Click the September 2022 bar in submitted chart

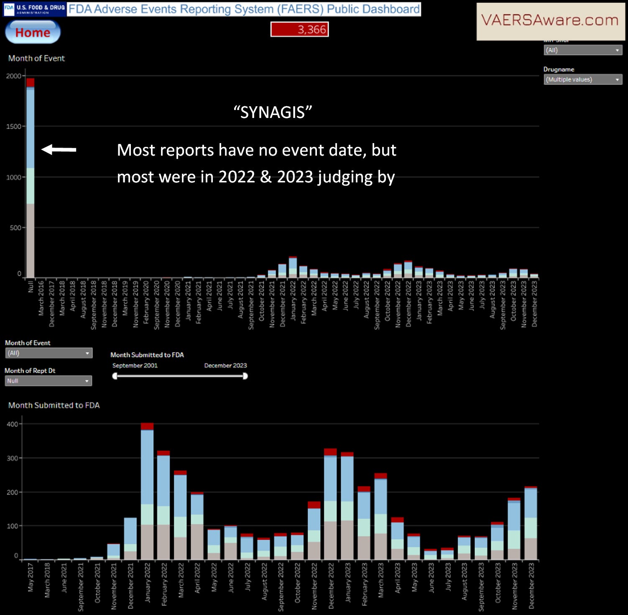[281, 546]
